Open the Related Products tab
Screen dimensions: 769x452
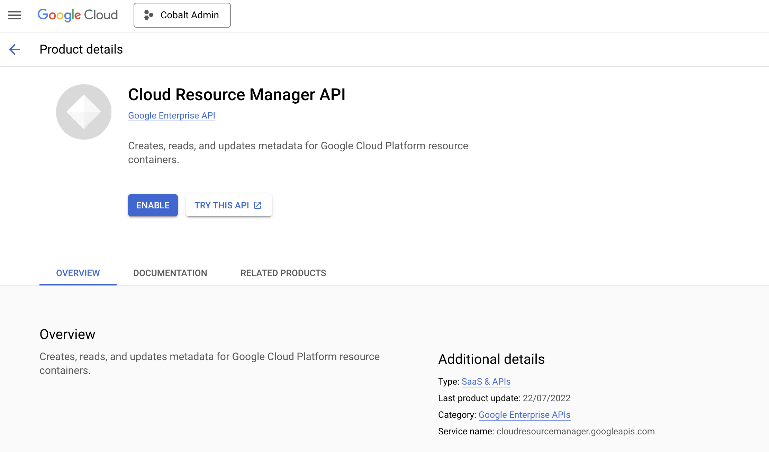283,273
